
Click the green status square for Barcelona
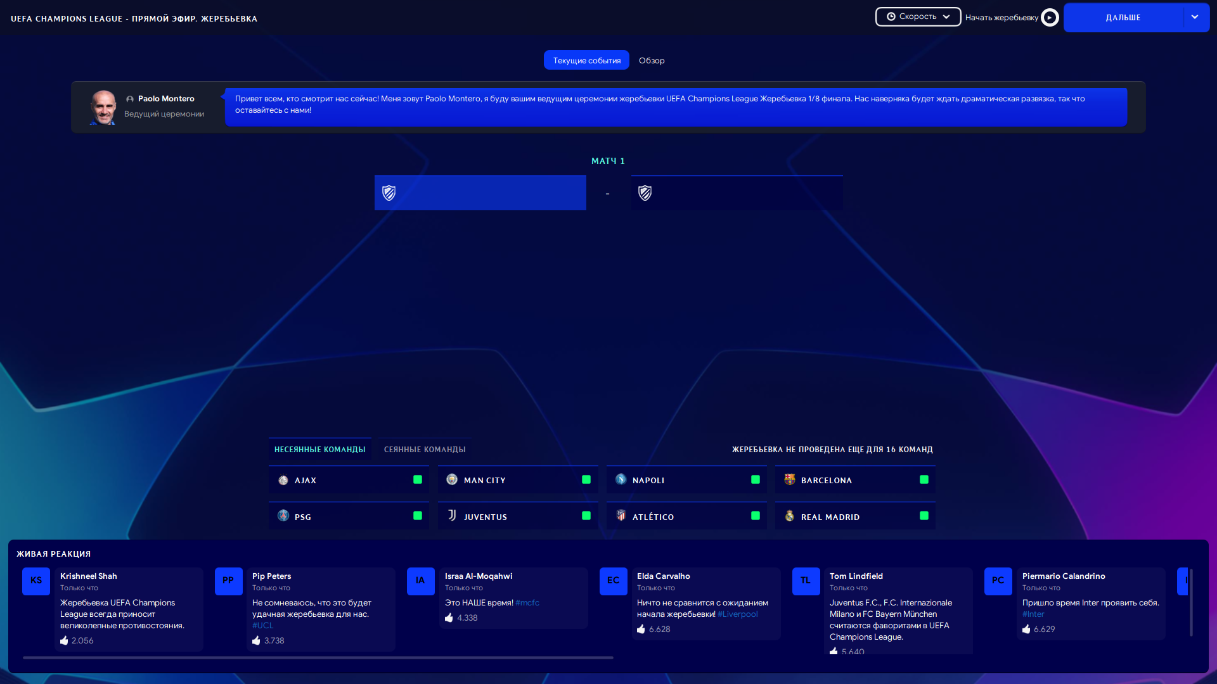point(924,479)
